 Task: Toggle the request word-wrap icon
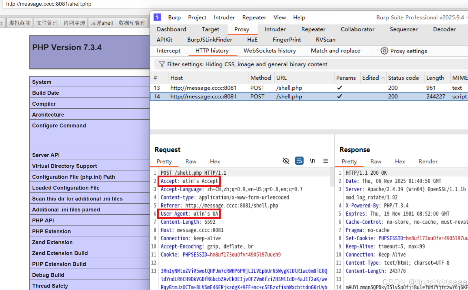299,161
